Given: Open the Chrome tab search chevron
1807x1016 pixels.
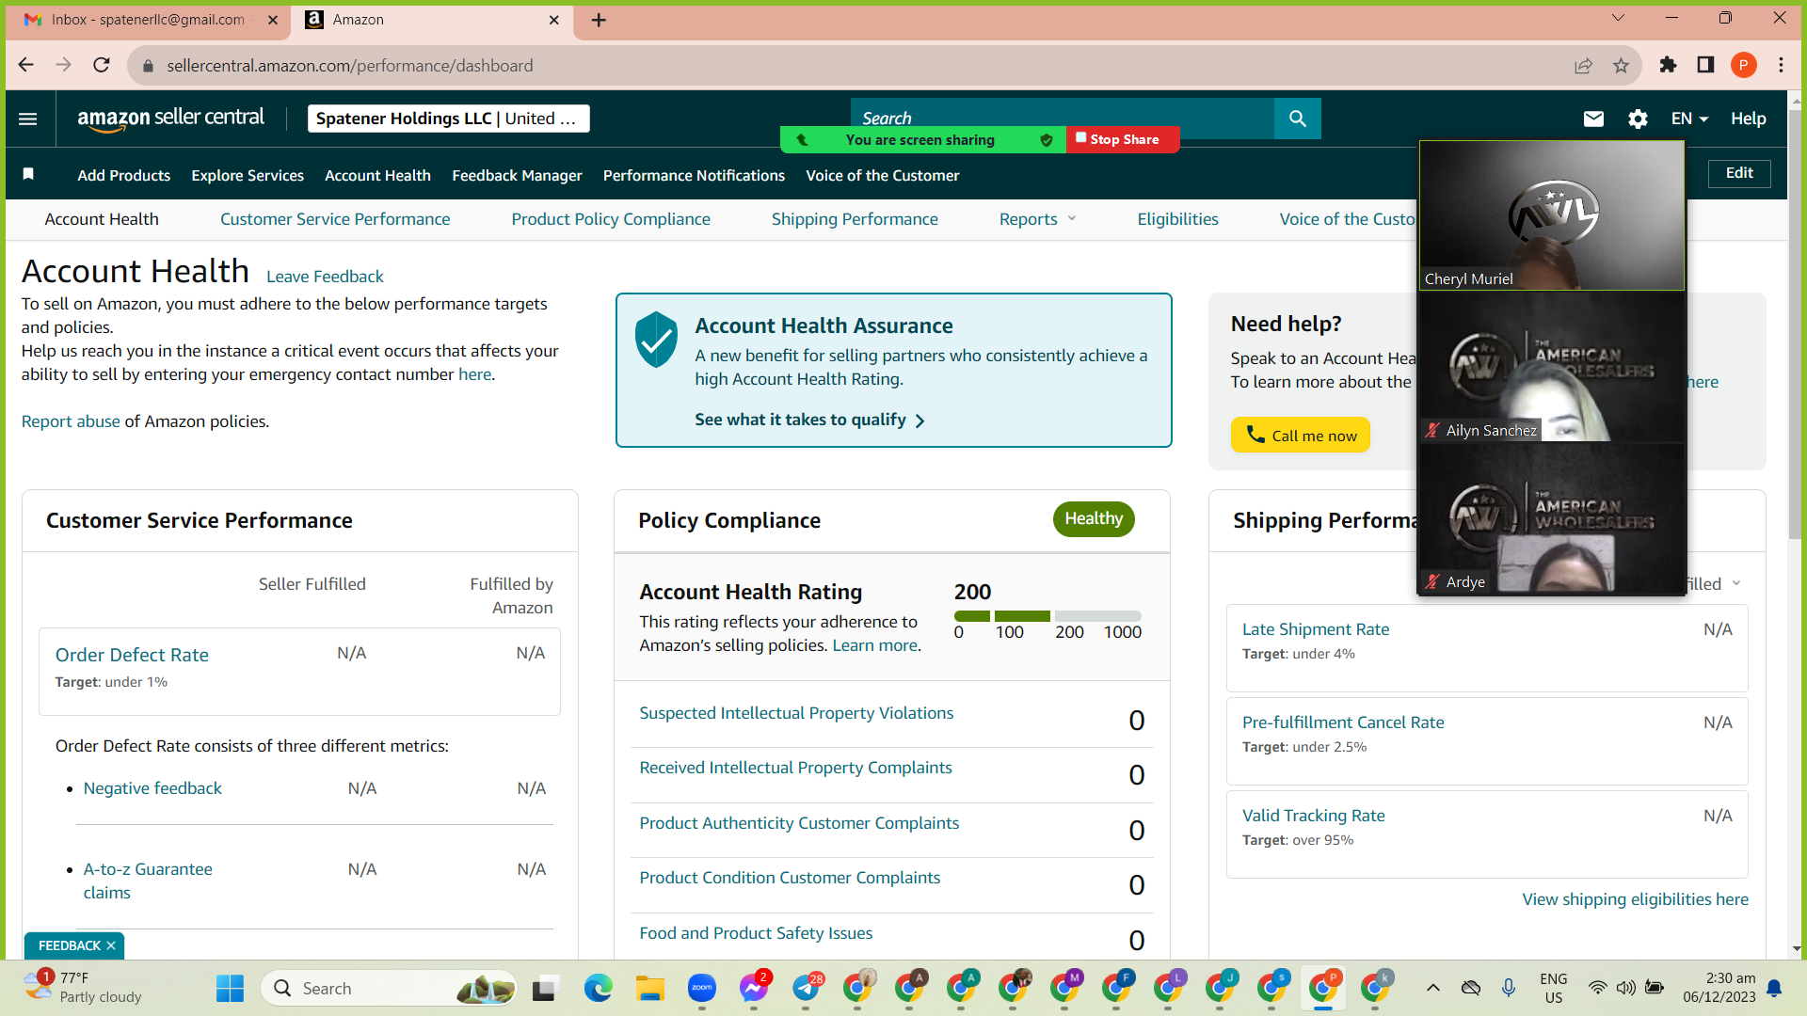Looking at the screenshot, I should 1618,18.
